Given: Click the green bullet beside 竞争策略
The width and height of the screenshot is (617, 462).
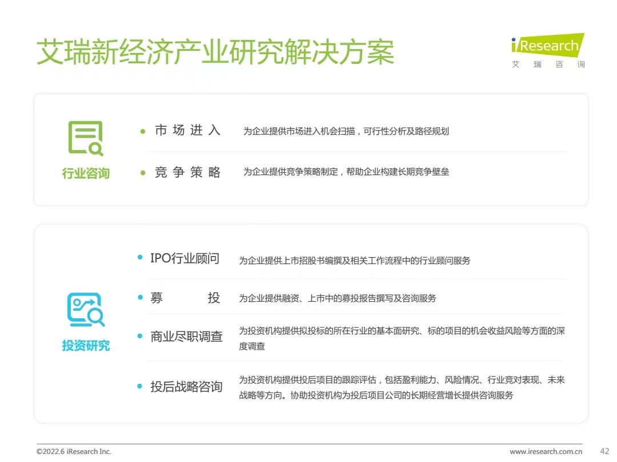Looking at the screenshot, I should pos(142,172).
